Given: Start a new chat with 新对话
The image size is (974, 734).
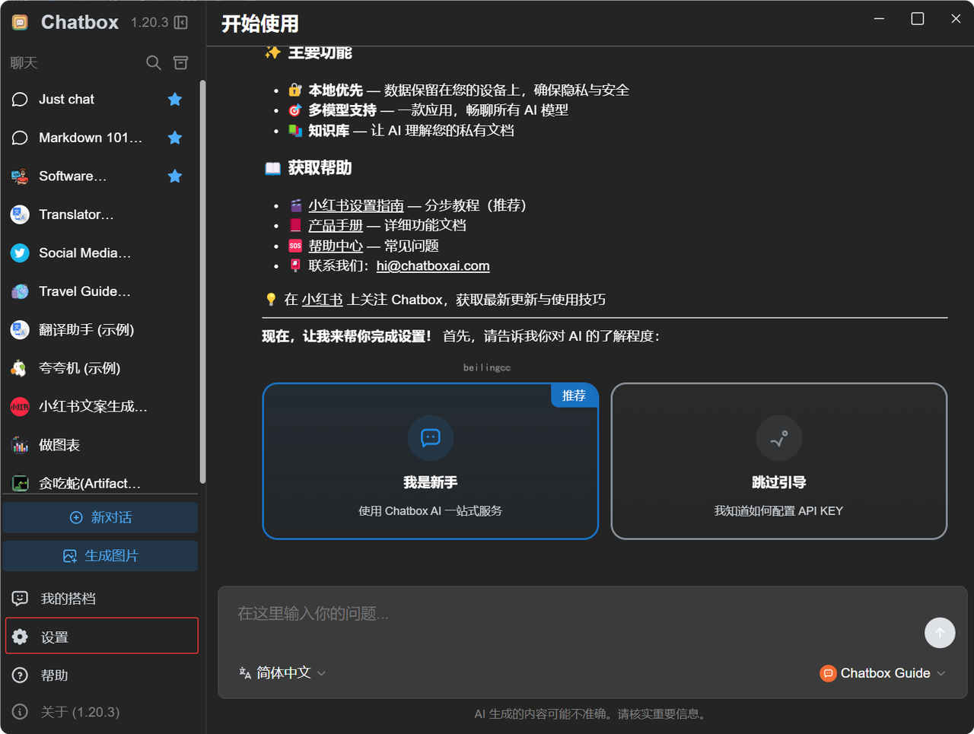Looking at the screenshot, I should click(100, 517).
